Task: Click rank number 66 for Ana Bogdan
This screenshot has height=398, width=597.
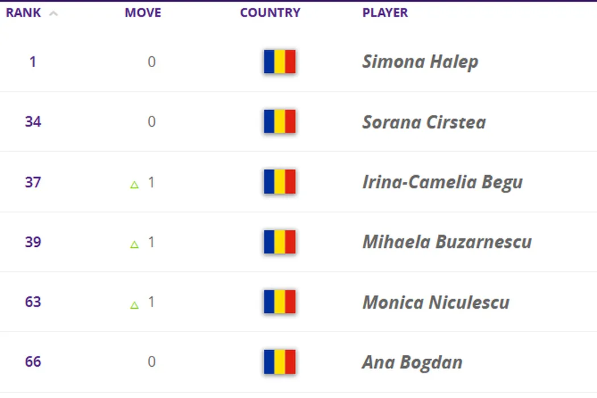Action: point(33,362)
